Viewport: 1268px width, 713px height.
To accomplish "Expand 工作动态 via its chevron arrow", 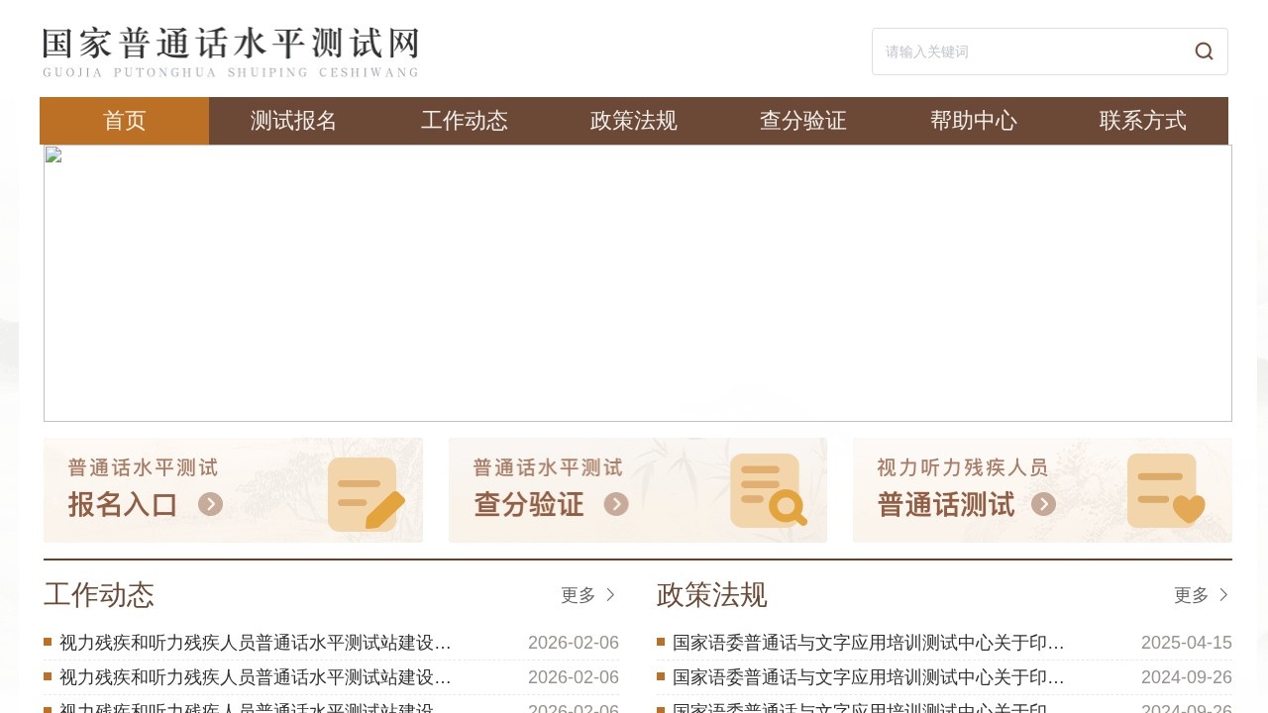I will tap(612, 595).
